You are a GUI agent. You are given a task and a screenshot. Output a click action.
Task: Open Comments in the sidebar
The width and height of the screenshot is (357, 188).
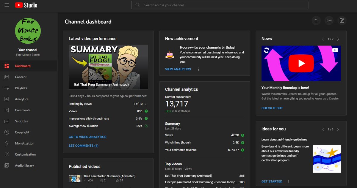[29, 110]
